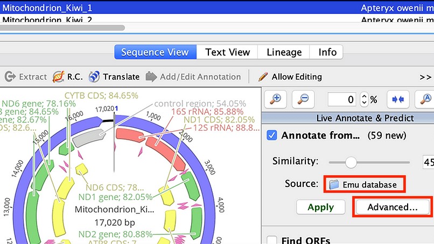Switch to the Text View tab
Screen dimensions: 434x244
coord(227,52)
